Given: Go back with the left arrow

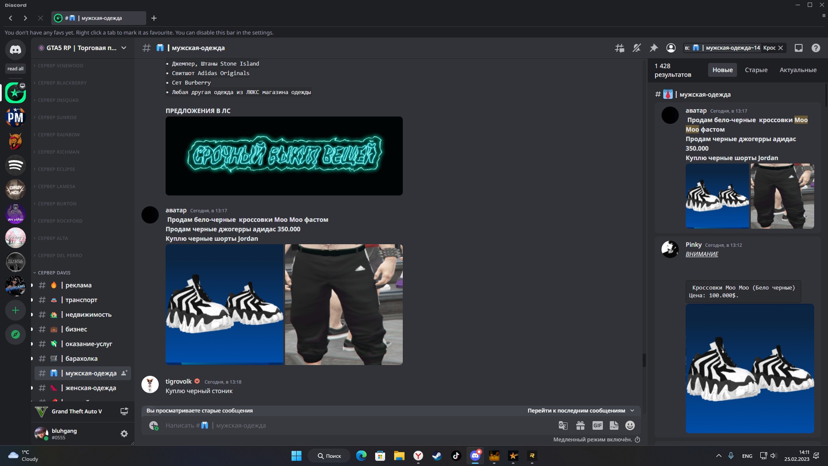Looking at the screenshot, I should 10,18.
